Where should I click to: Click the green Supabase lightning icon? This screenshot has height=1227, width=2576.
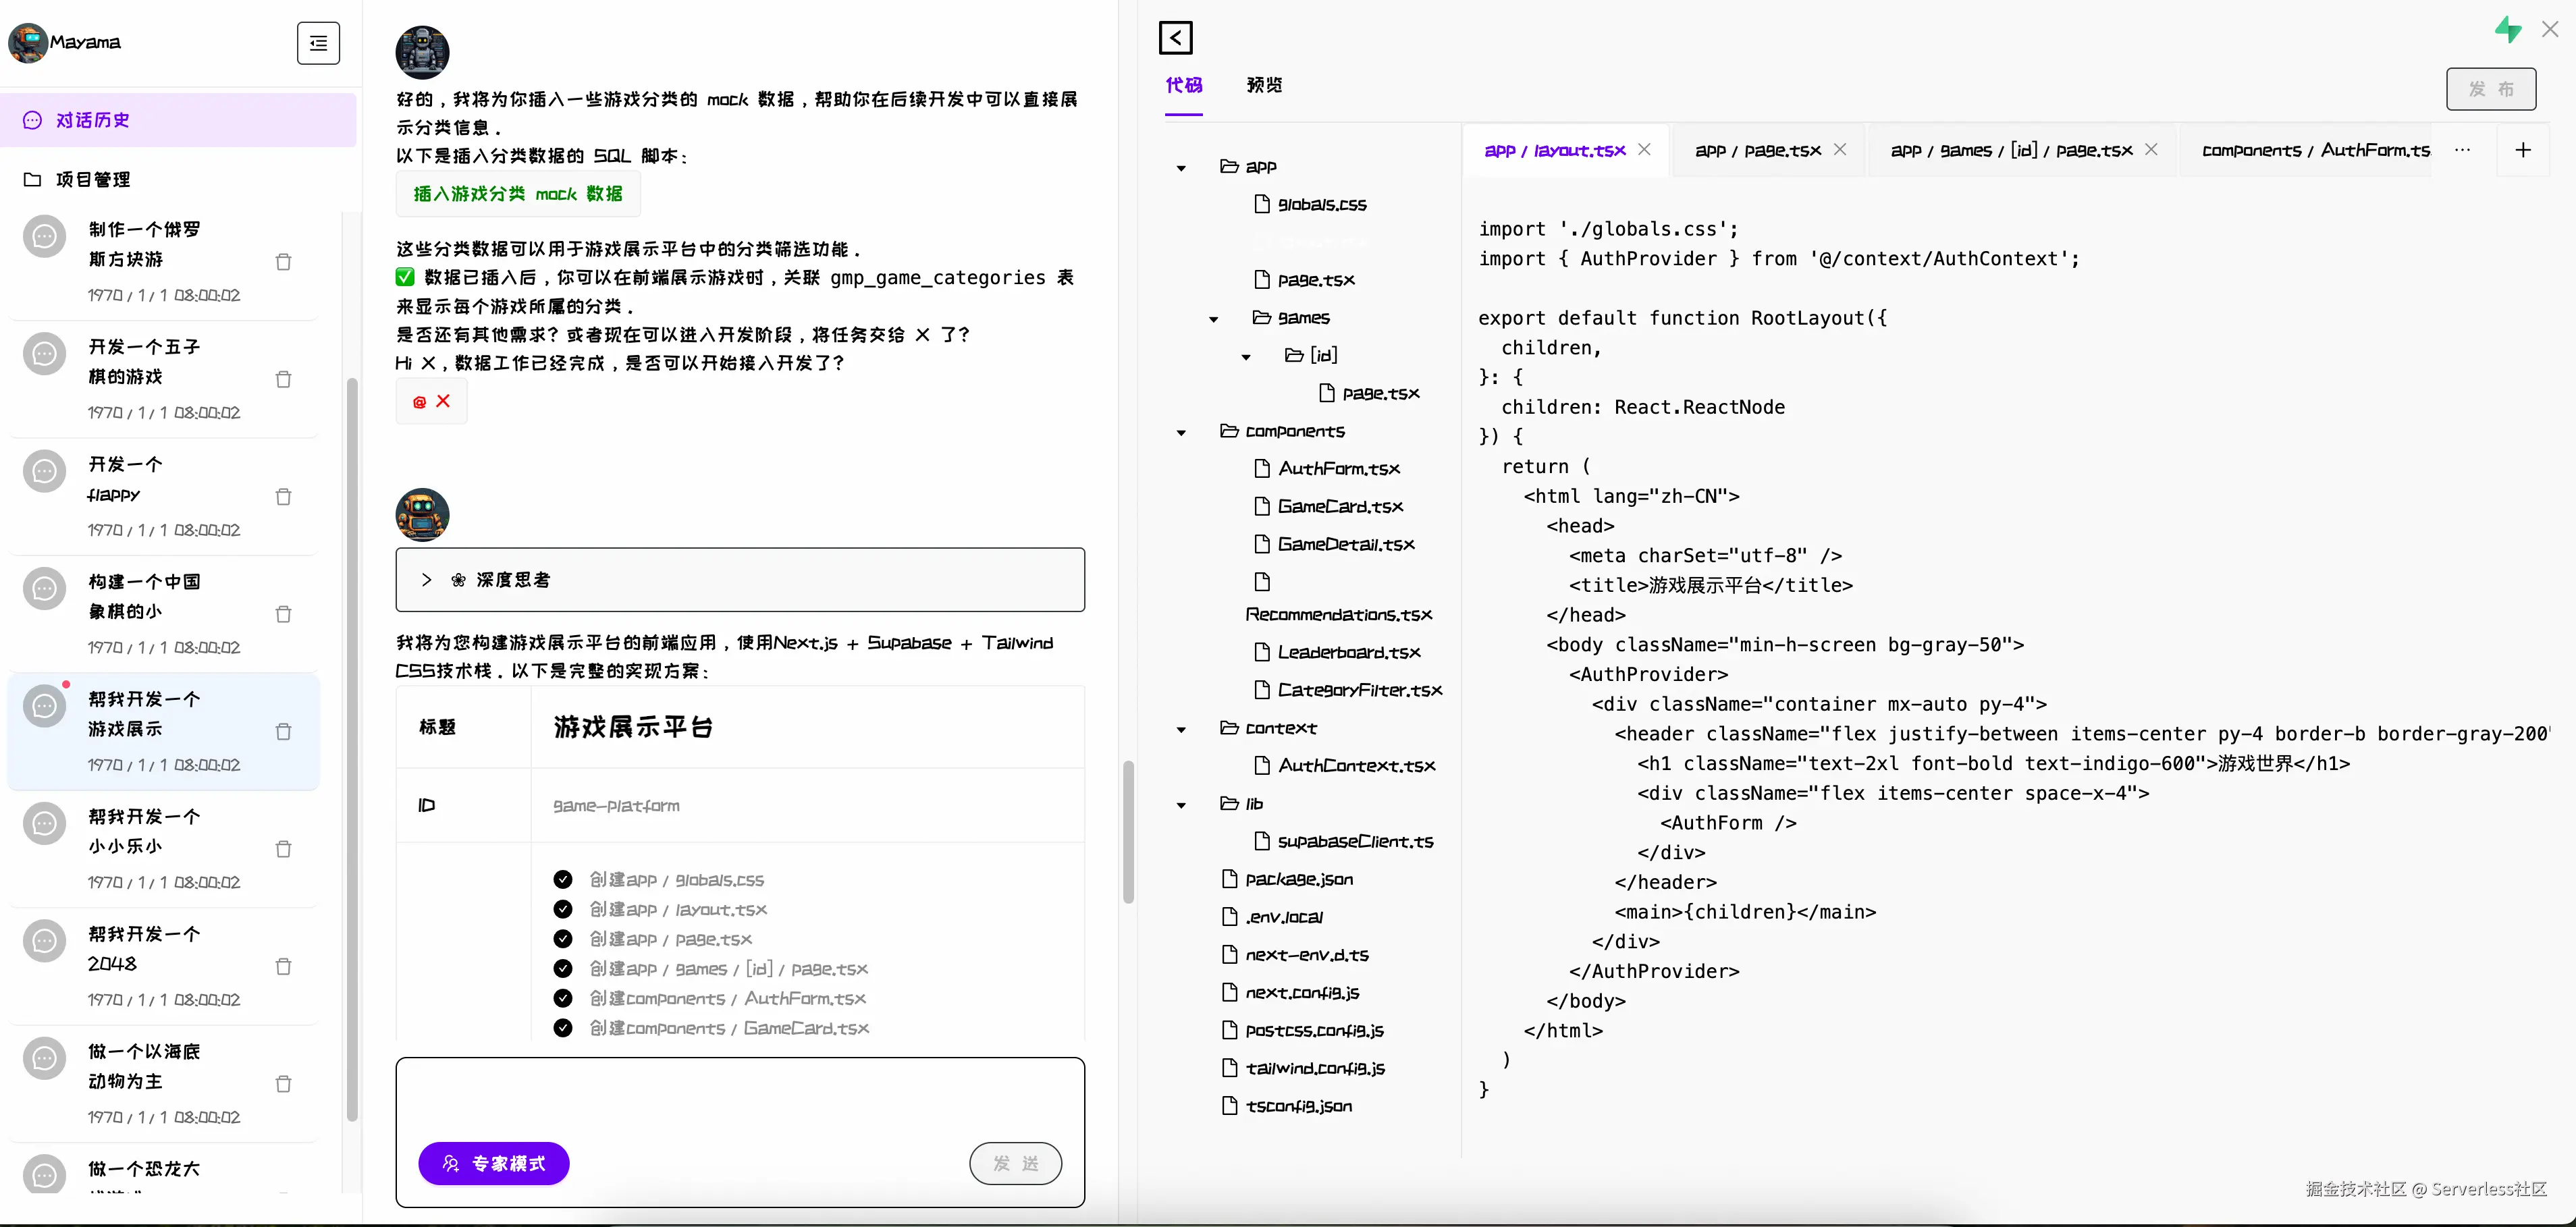tap(2507, 30)
